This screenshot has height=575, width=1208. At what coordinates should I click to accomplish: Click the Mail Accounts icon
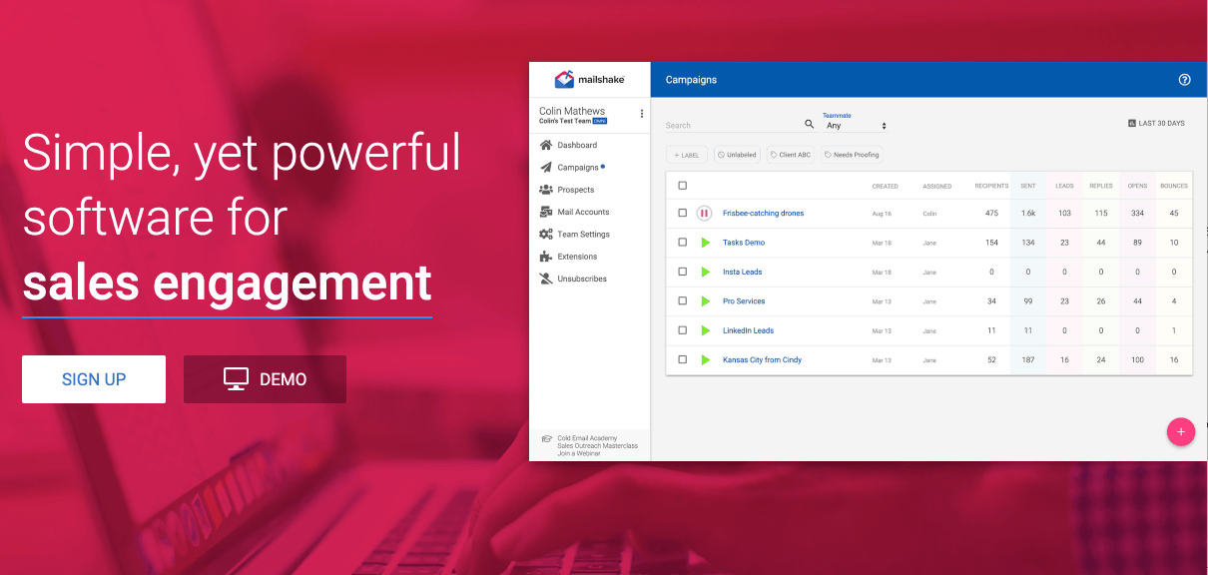545,212
